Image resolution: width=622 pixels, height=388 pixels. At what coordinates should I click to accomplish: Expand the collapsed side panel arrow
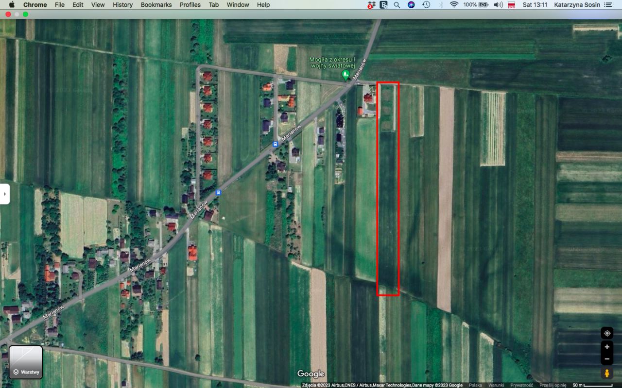[5, 194]
